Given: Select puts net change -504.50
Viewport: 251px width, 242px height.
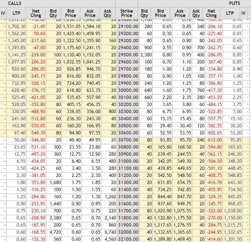Looking at the screenshot, I should point(214,161).
